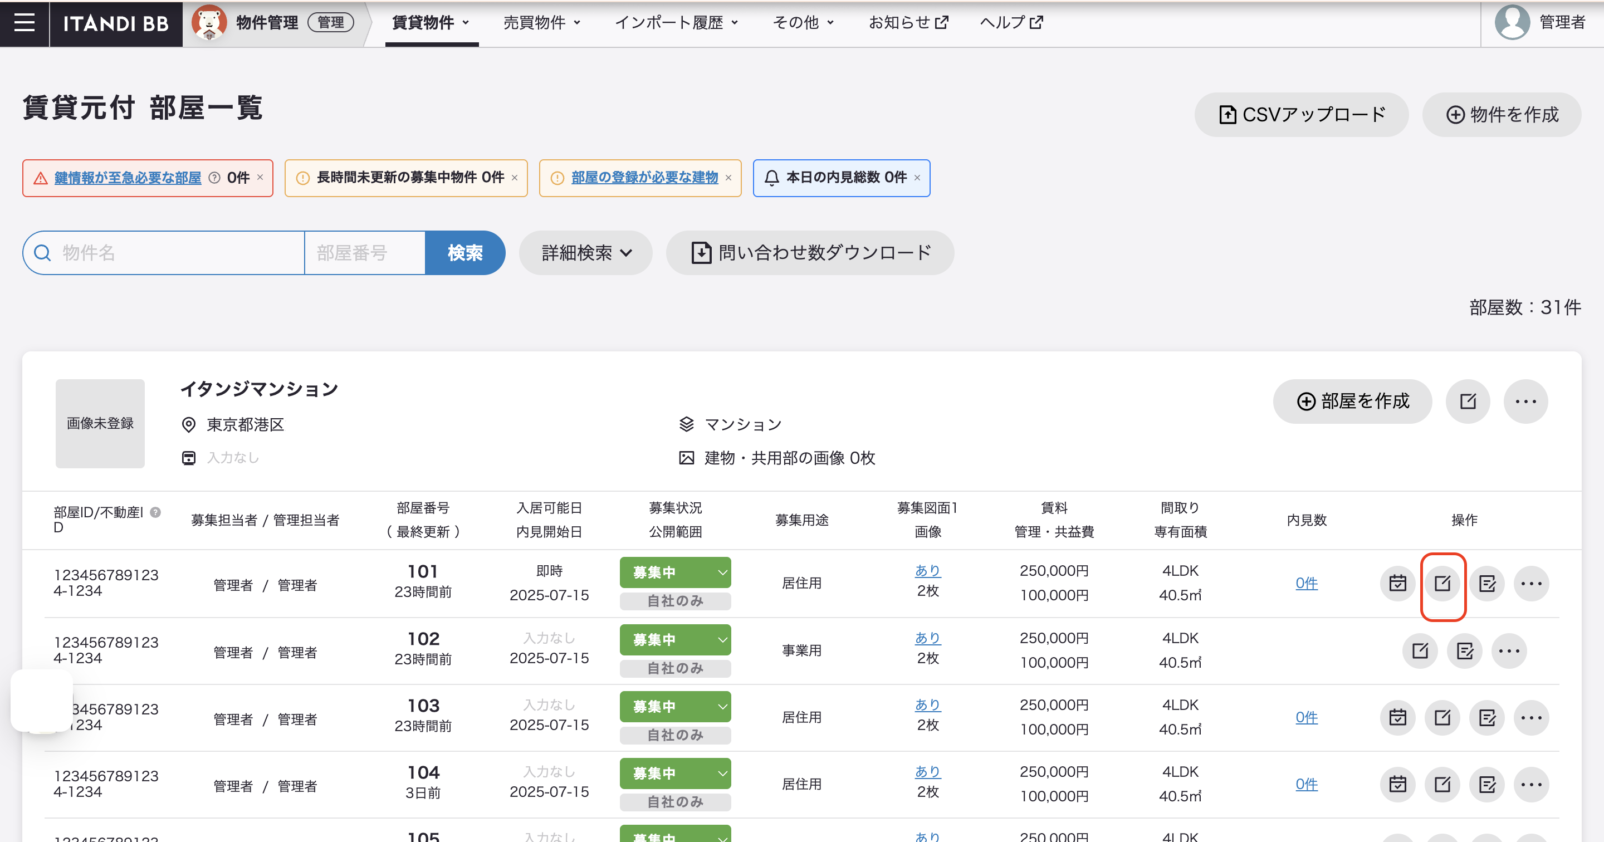Open the インポート履歴 menu
The height and width of the screenshot is (842, 1604).
pyautogui.click(x=677, y=23)
